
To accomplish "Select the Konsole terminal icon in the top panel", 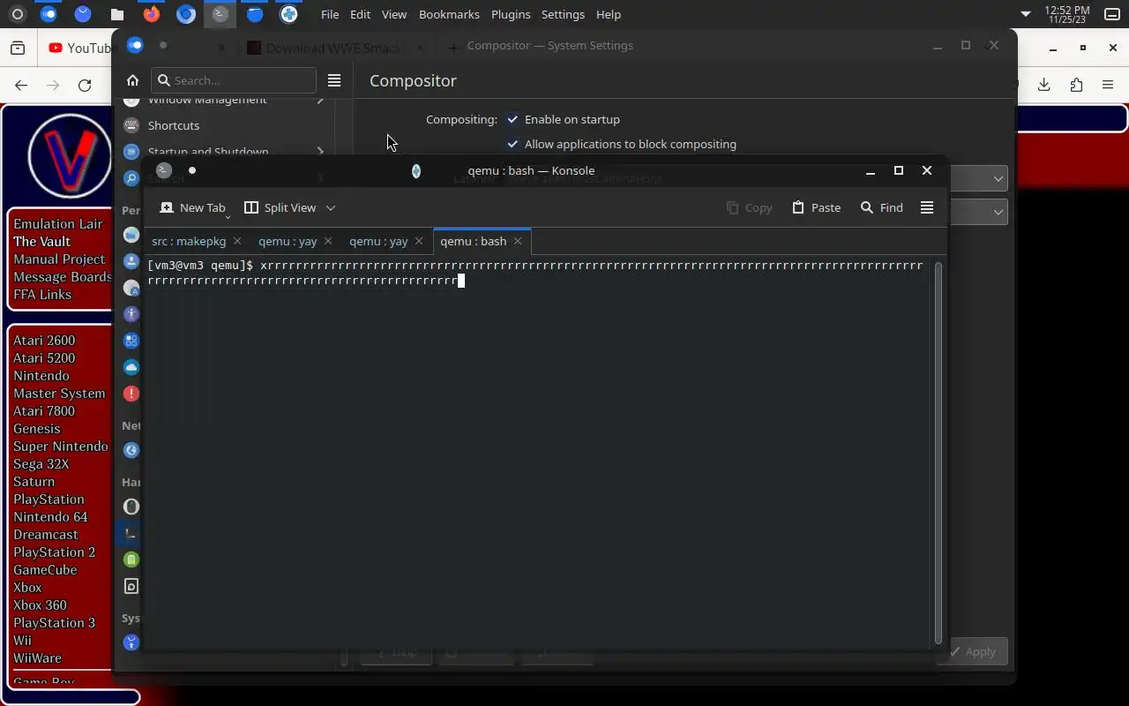I will pos(221,14).
